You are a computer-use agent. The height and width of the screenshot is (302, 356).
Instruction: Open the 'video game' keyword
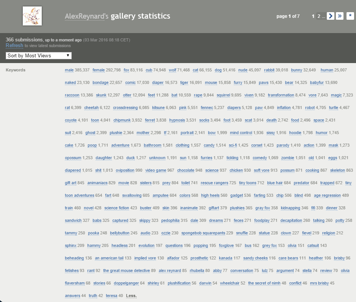tap(156, 170)
